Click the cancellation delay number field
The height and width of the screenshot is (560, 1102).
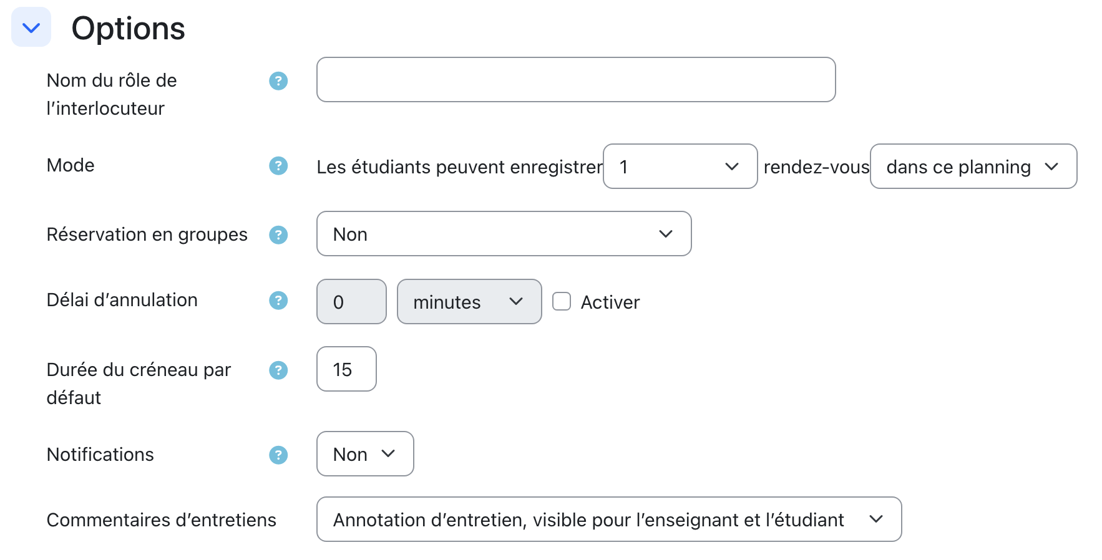pos(351,302)
